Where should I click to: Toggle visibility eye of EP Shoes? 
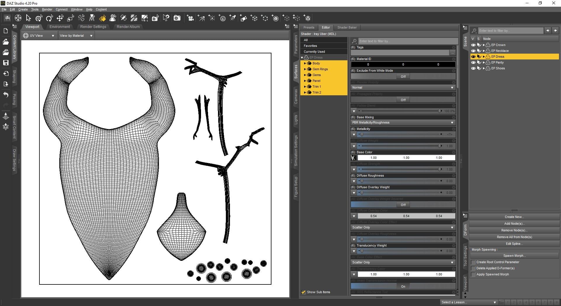click(x=473, y=68)
